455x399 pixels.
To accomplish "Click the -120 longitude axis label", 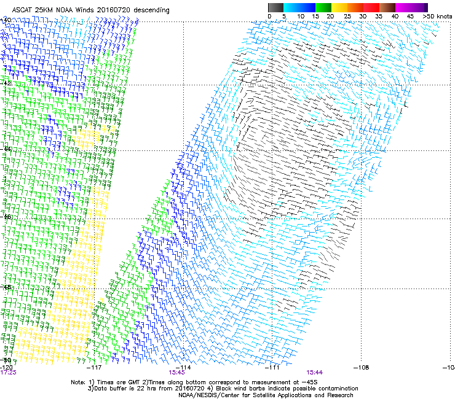I will [x=6, y=368].
